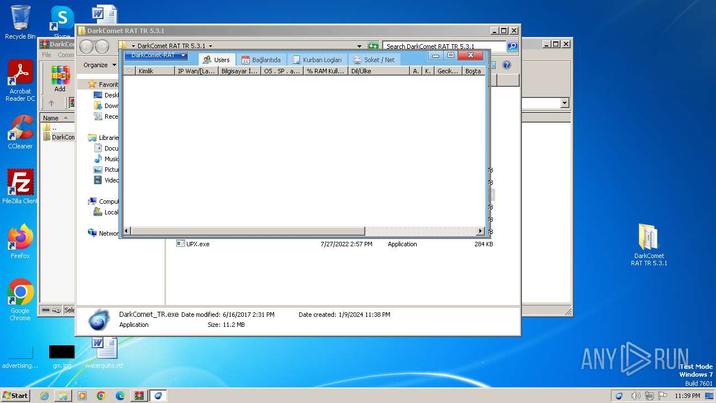716x403 pixels.
Task: Open Skype desktop shortcut
Action: point(62,23)
